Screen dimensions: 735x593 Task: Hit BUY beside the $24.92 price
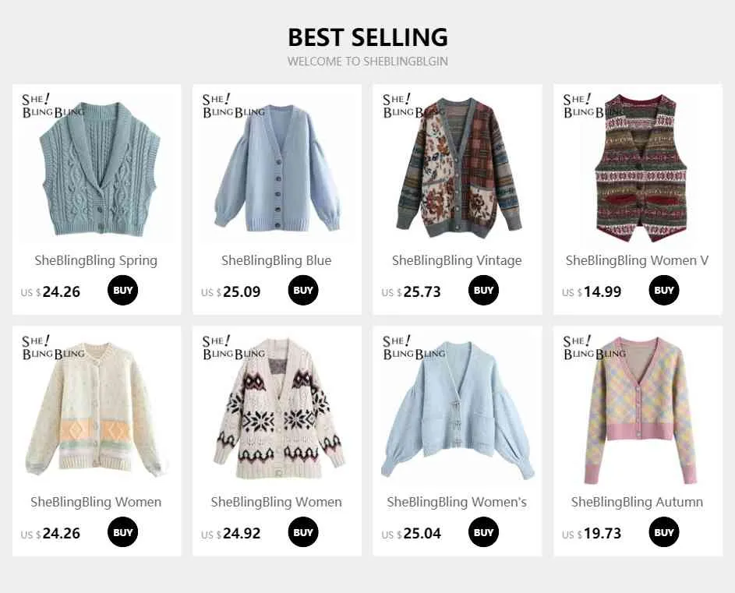point(303,533)
